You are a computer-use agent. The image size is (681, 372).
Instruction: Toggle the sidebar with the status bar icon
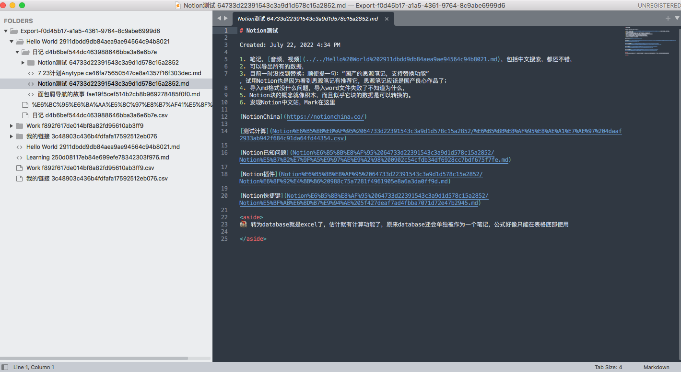pyautogui.click(x=5, y=367)
